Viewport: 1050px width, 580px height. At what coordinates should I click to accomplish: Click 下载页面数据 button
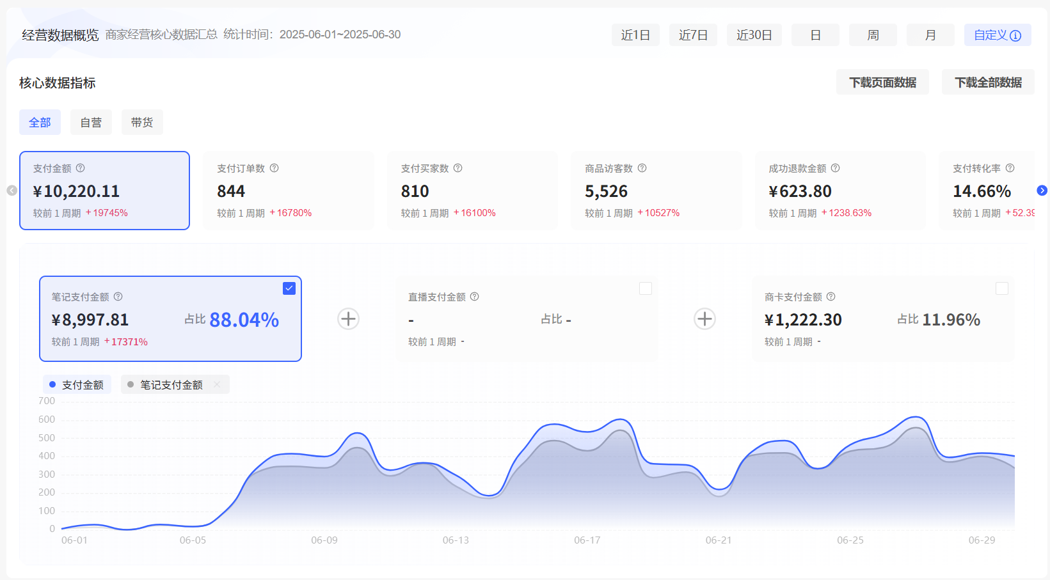pyautogui.click(x=882, y=82)
